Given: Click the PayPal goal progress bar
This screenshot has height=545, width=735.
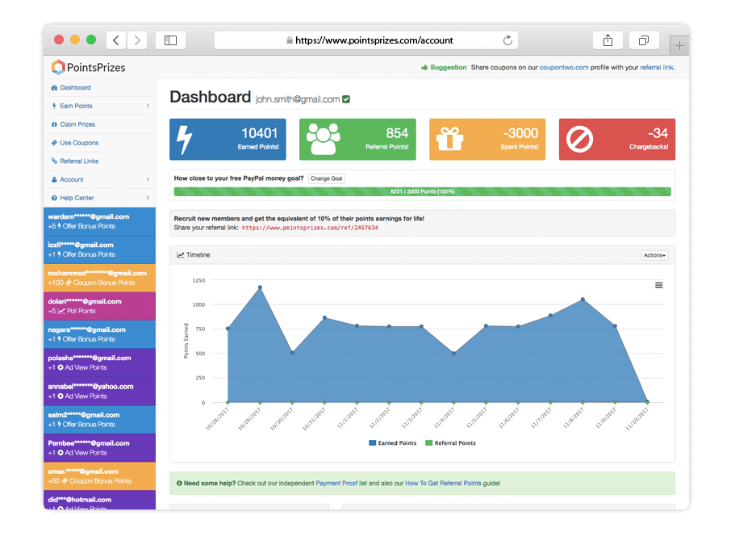Looking at the screenshot, I should [x=422, y=191].
